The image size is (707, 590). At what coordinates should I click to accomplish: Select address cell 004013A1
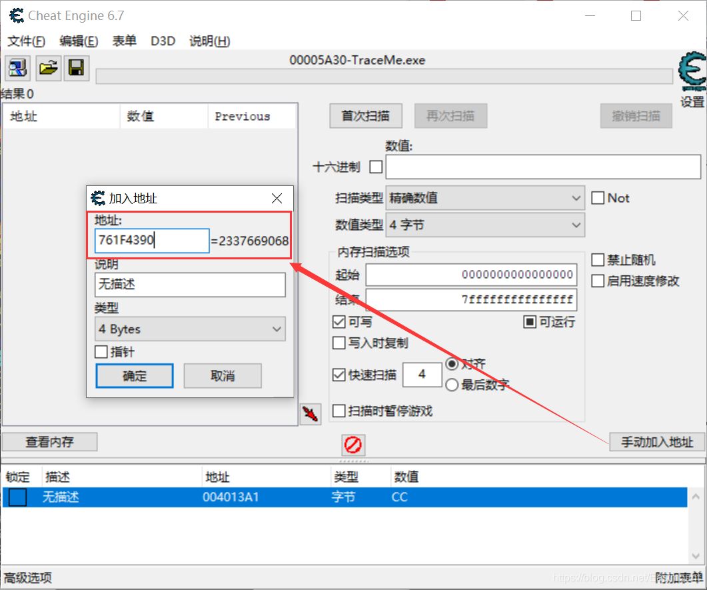pyautogui.click(x=231, y=497)
